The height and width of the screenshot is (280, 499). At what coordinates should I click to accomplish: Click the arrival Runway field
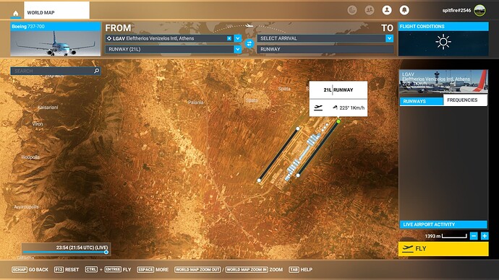(325, 49)
